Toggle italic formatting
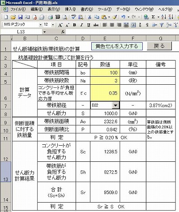Image resolution: width=179 pixels, height=212 pixels. point(81,25)
